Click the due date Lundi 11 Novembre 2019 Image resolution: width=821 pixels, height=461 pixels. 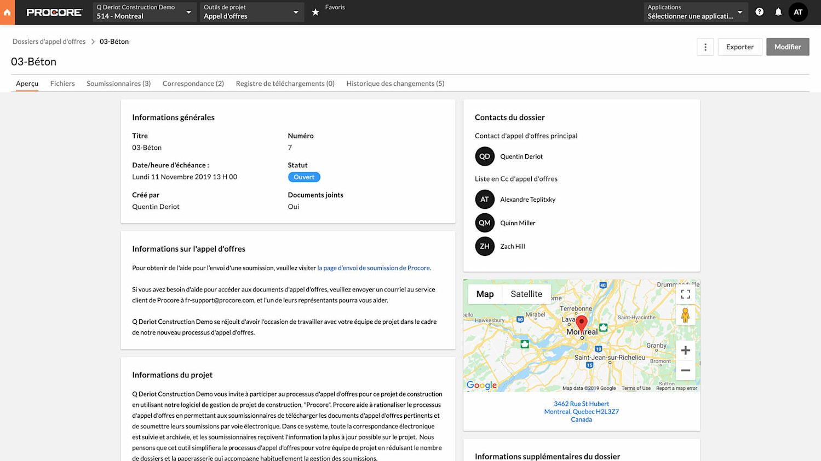[x=185, y=177]
